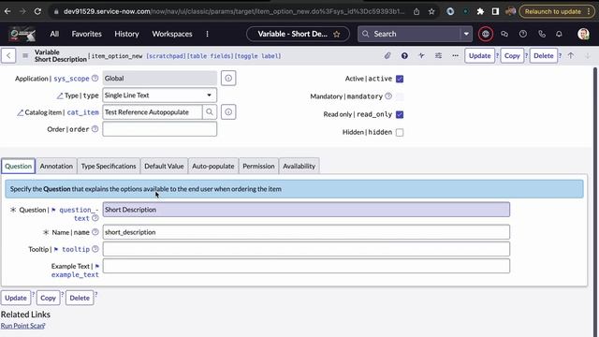599x337 pixels.
Task: Switch to the Type Specifications tab
Action: tap(109, 167)
